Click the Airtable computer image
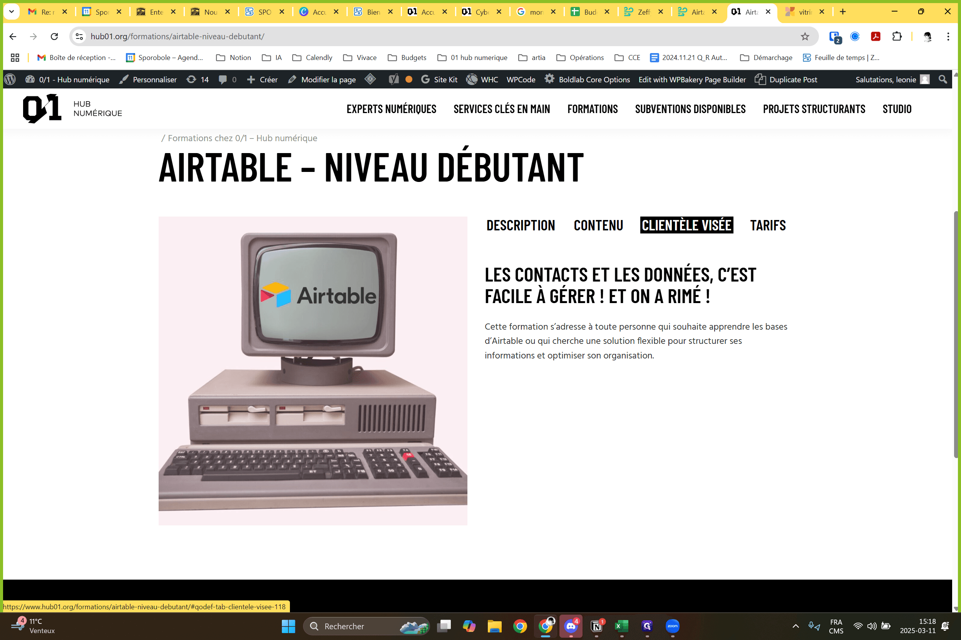Screen dimensions: 961x640 (313, 371)
